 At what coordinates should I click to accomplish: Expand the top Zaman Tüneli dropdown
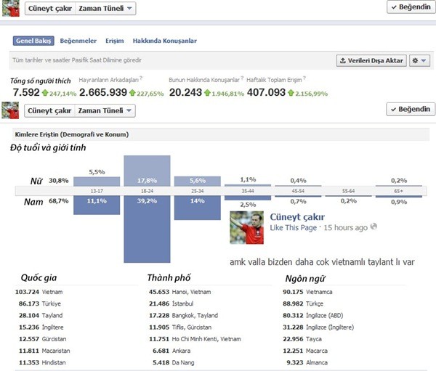tap(105, 8)
